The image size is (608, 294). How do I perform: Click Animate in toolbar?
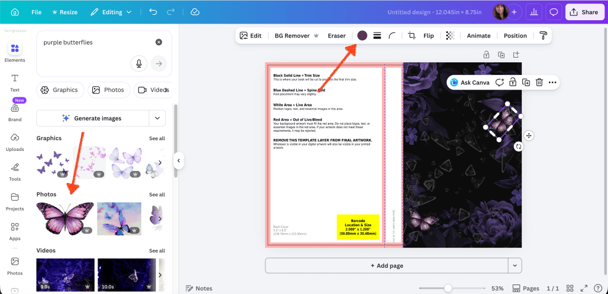(478, 36)
